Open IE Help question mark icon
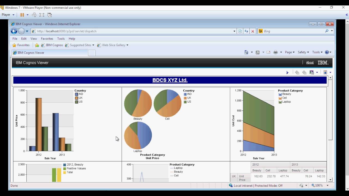Screen dimensions: 349x196 click(327, 52)
